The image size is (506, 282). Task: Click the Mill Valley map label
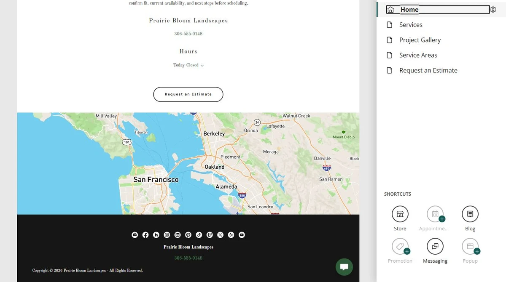pyautogui.click(x=106, y=116)
